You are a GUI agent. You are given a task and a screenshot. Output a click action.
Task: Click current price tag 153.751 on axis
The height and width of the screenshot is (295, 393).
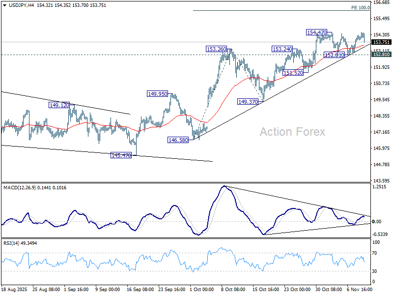[381, 42]
